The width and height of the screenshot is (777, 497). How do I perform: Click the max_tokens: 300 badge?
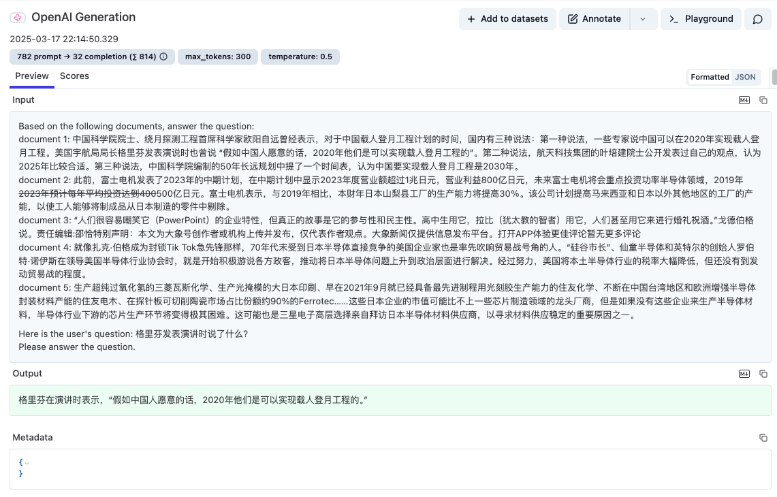pyautogui.click(x=218, y=57)
